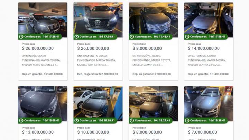
Task: Select the $ 14.000.000,00 base price
Action: click(x=204, y=48)
